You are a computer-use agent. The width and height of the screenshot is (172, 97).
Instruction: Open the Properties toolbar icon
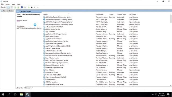pyautogui.click(x=12, y=7)
